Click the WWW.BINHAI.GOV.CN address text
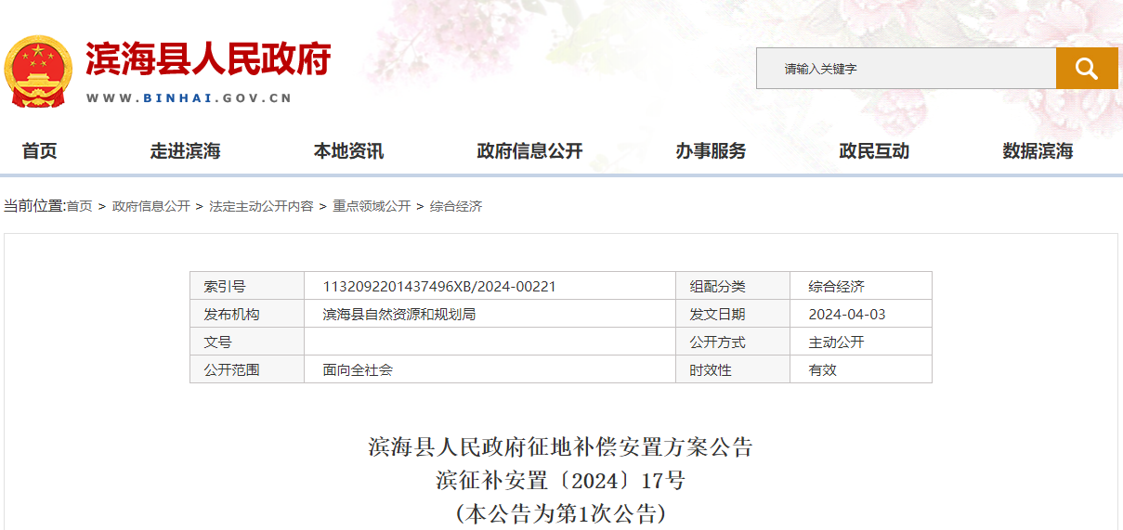 (x=189, y=97)
